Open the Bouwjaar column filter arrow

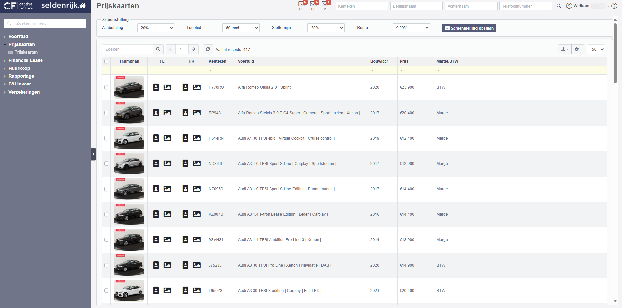click(x=372, y=70)
